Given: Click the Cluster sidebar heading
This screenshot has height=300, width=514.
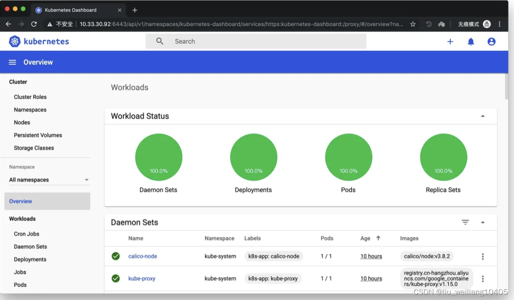Looking at the screenshot, I should coord(18,82).
